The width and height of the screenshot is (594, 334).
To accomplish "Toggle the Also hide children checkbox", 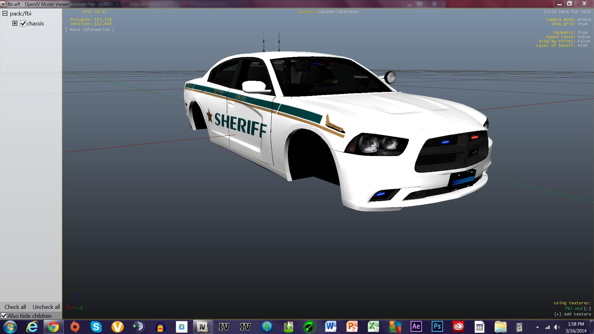I will (4, 316).
